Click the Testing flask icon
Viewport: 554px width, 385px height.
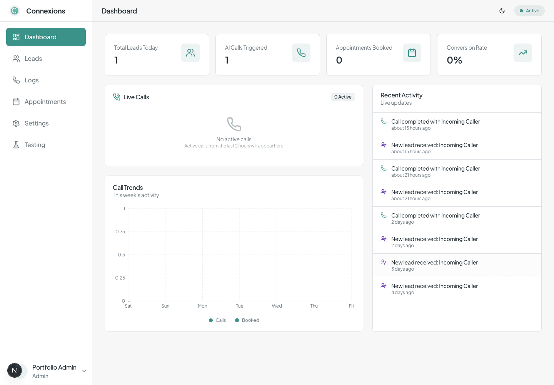pos(16,145)
